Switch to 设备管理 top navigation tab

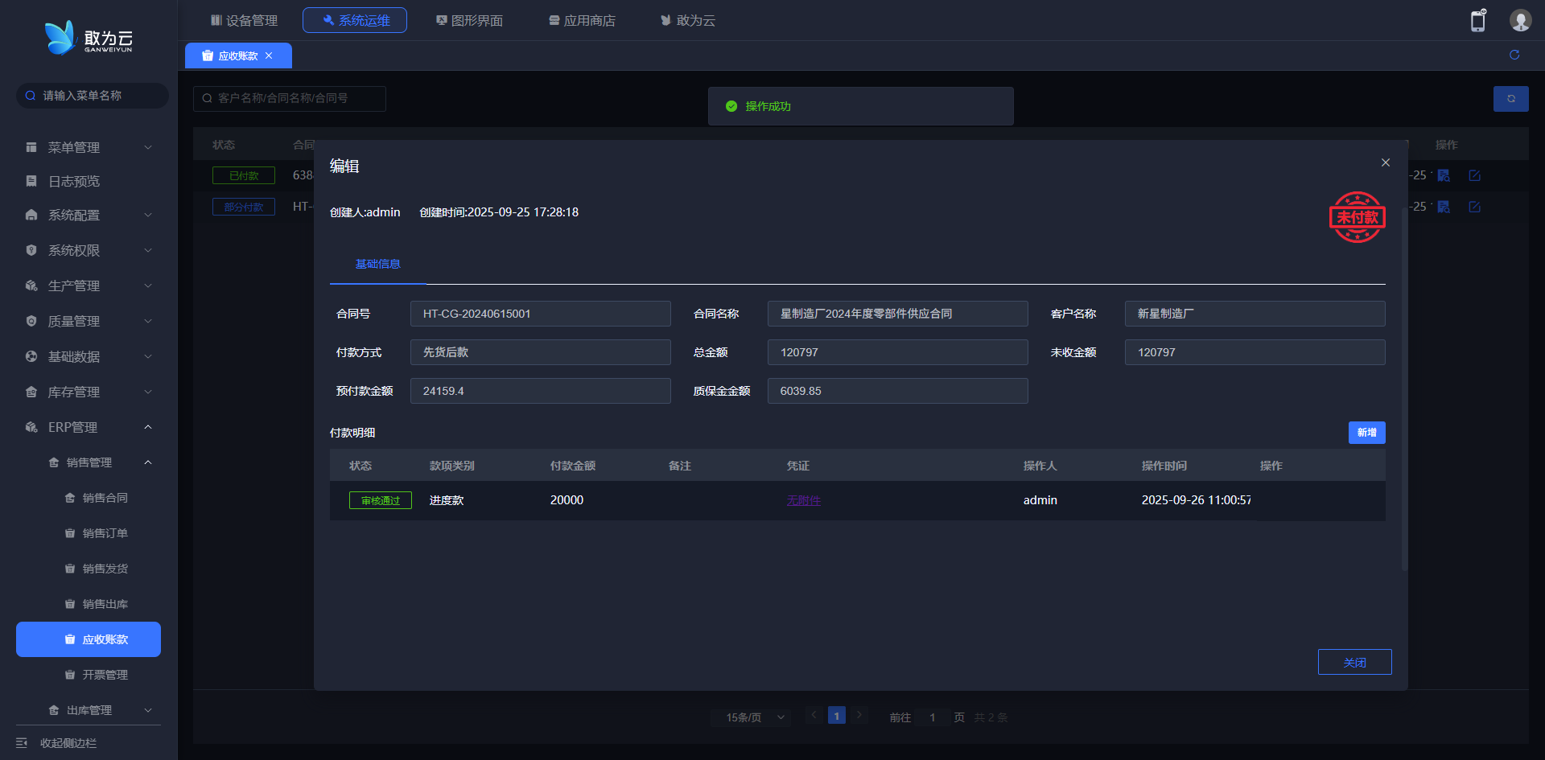point(244,20)
